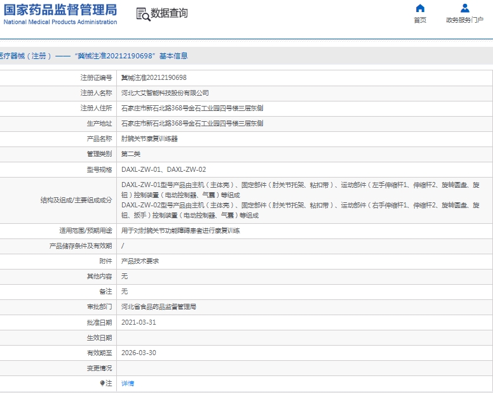Click the approval department 河北省食品药品监督管理局
Image resolution: width=493 pixels, height=397 pixels.
[x=159, y=306]
